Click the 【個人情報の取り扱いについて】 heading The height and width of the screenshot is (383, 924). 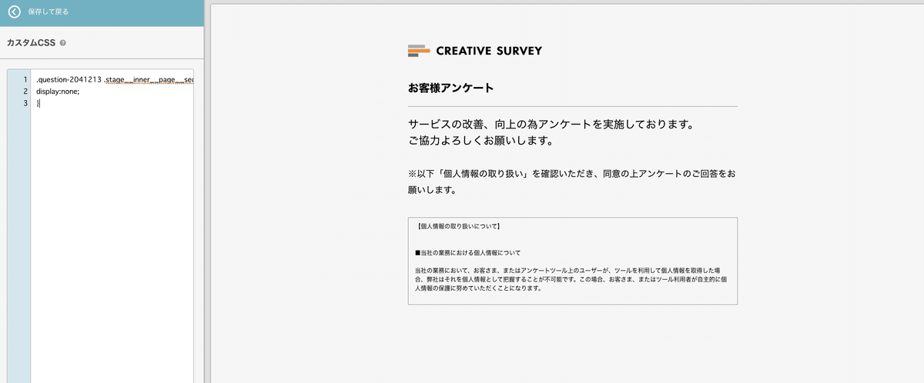point(457,228)
